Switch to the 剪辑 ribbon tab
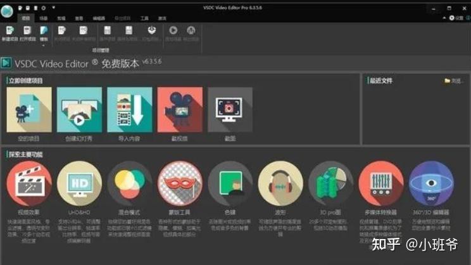This screenshot has height=265, width=471. pos(61,18)
